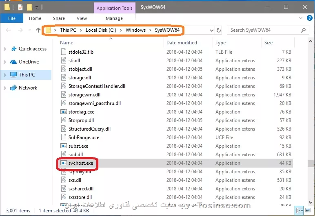Click the Properties quick access toolbar icon

click(20, 7)
